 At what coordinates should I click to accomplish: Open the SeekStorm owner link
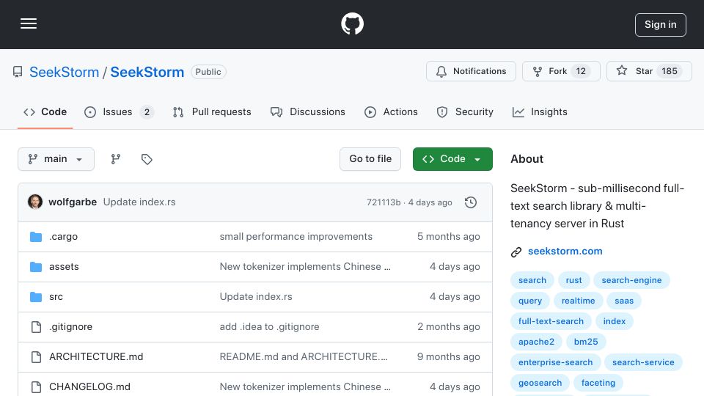(65, 72)
